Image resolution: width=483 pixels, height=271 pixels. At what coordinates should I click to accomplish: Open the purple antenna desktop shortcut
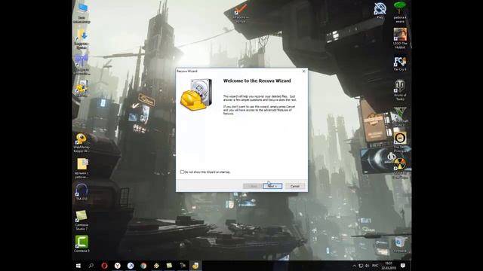click(82, 65)
